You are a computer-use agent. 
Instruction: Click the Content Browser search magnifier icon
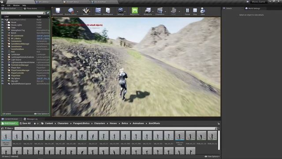point(216,129)
